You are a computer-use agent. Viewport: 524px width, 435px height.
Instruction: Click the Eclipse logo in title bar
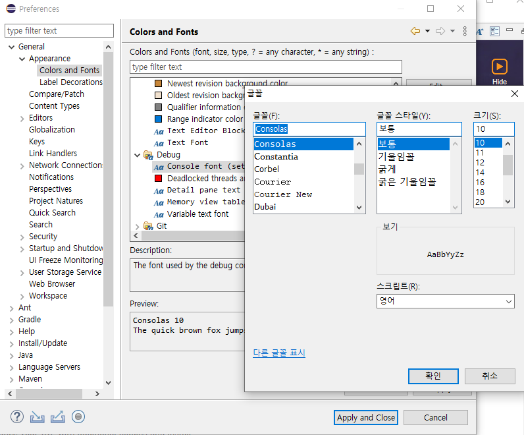[11, 9]
